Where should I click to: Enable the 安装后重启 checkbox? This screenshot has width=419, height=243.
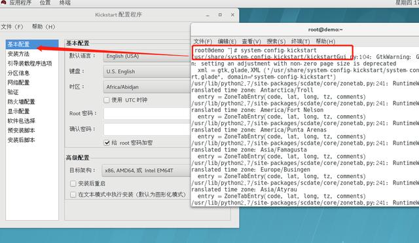73,183
